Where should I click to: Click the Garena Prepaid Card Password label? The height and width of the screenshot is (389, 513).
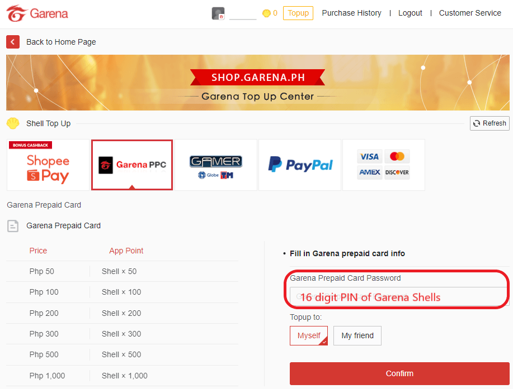345,278
